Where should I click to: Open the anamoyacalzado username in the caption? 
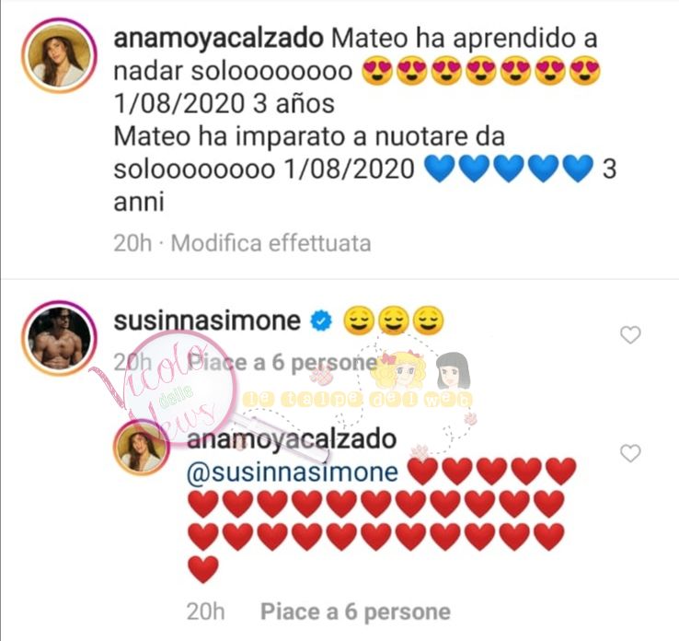218,38
